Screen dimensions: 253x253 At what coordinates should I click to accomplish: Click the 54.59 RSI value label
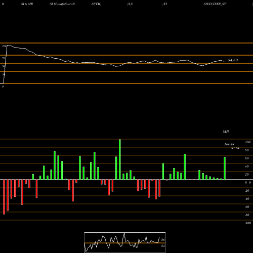(x=233, y=60)
